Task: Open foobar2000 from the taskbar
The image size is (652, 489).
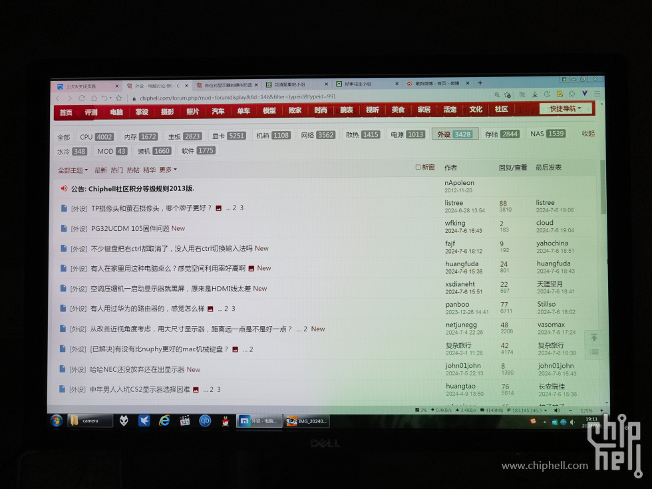Action: point(124,420)
